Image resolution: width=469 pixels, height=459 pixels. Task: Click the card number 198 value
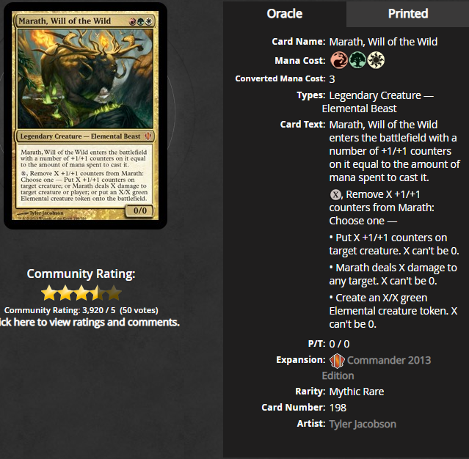click(338, 408)
